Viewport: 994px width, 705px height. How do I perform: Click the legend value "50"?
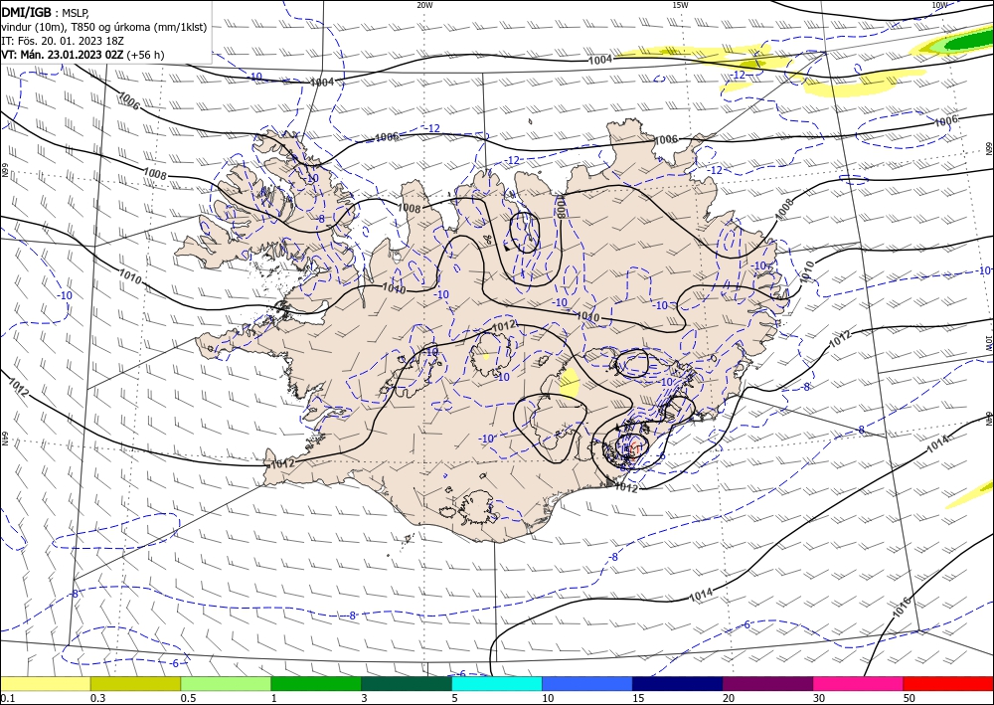[910, 698]
